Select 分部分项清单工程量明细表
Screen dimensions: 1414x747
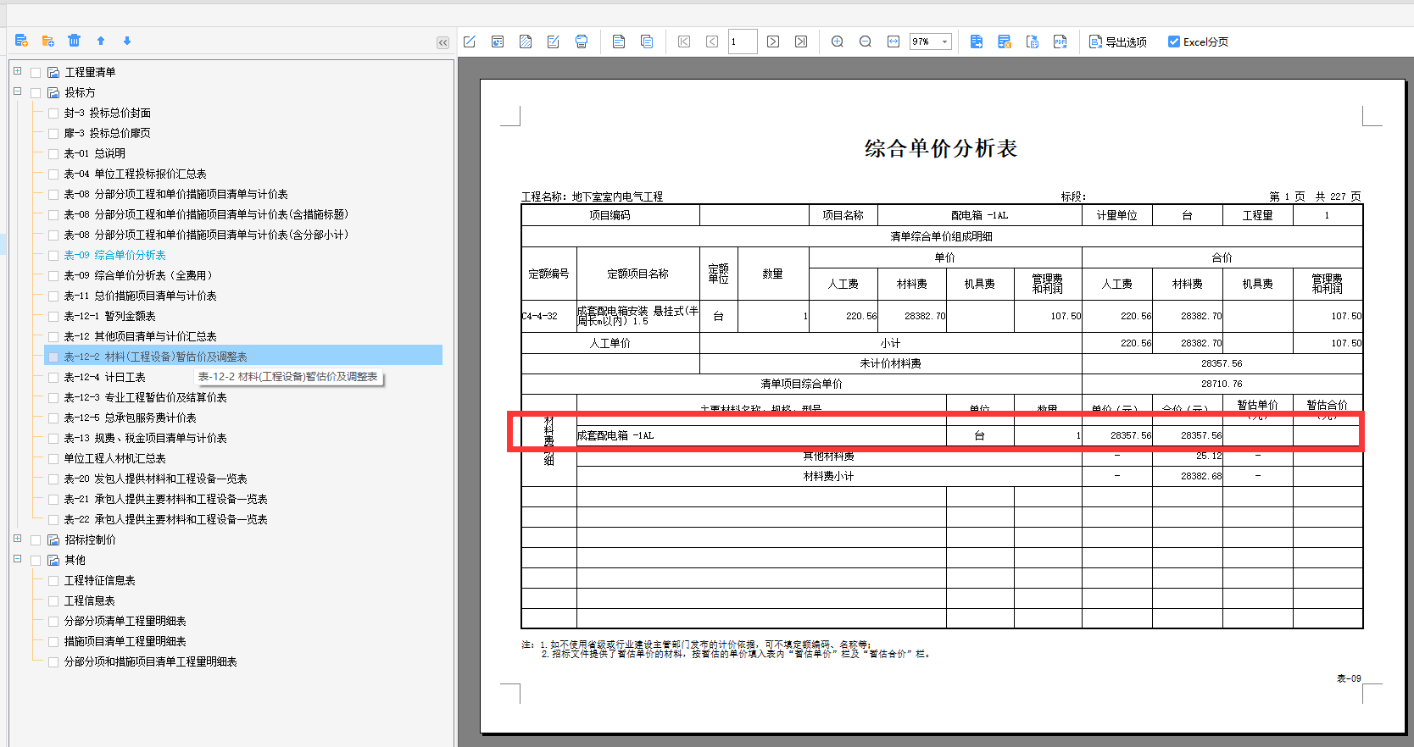(x=125, y=621)
